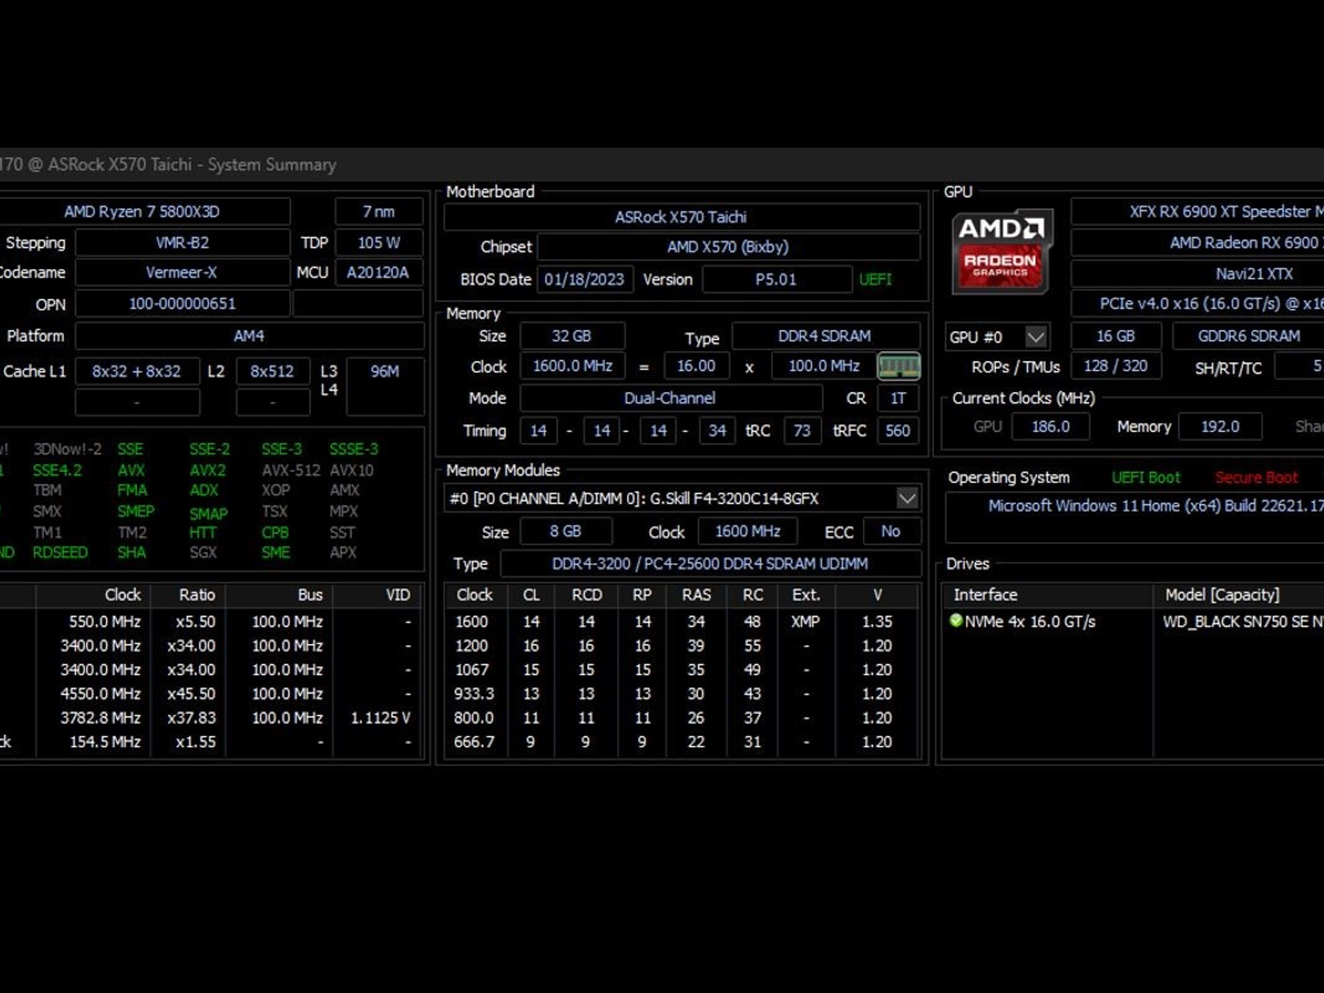Select XMP row in timings table

click(x=681, y=621)
